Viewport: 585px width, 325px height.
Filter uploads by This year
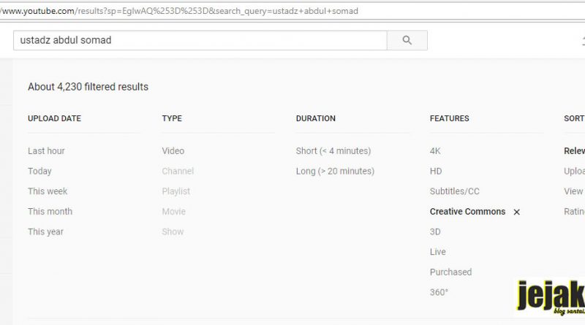pyautogui.click(x=45, y=232)
